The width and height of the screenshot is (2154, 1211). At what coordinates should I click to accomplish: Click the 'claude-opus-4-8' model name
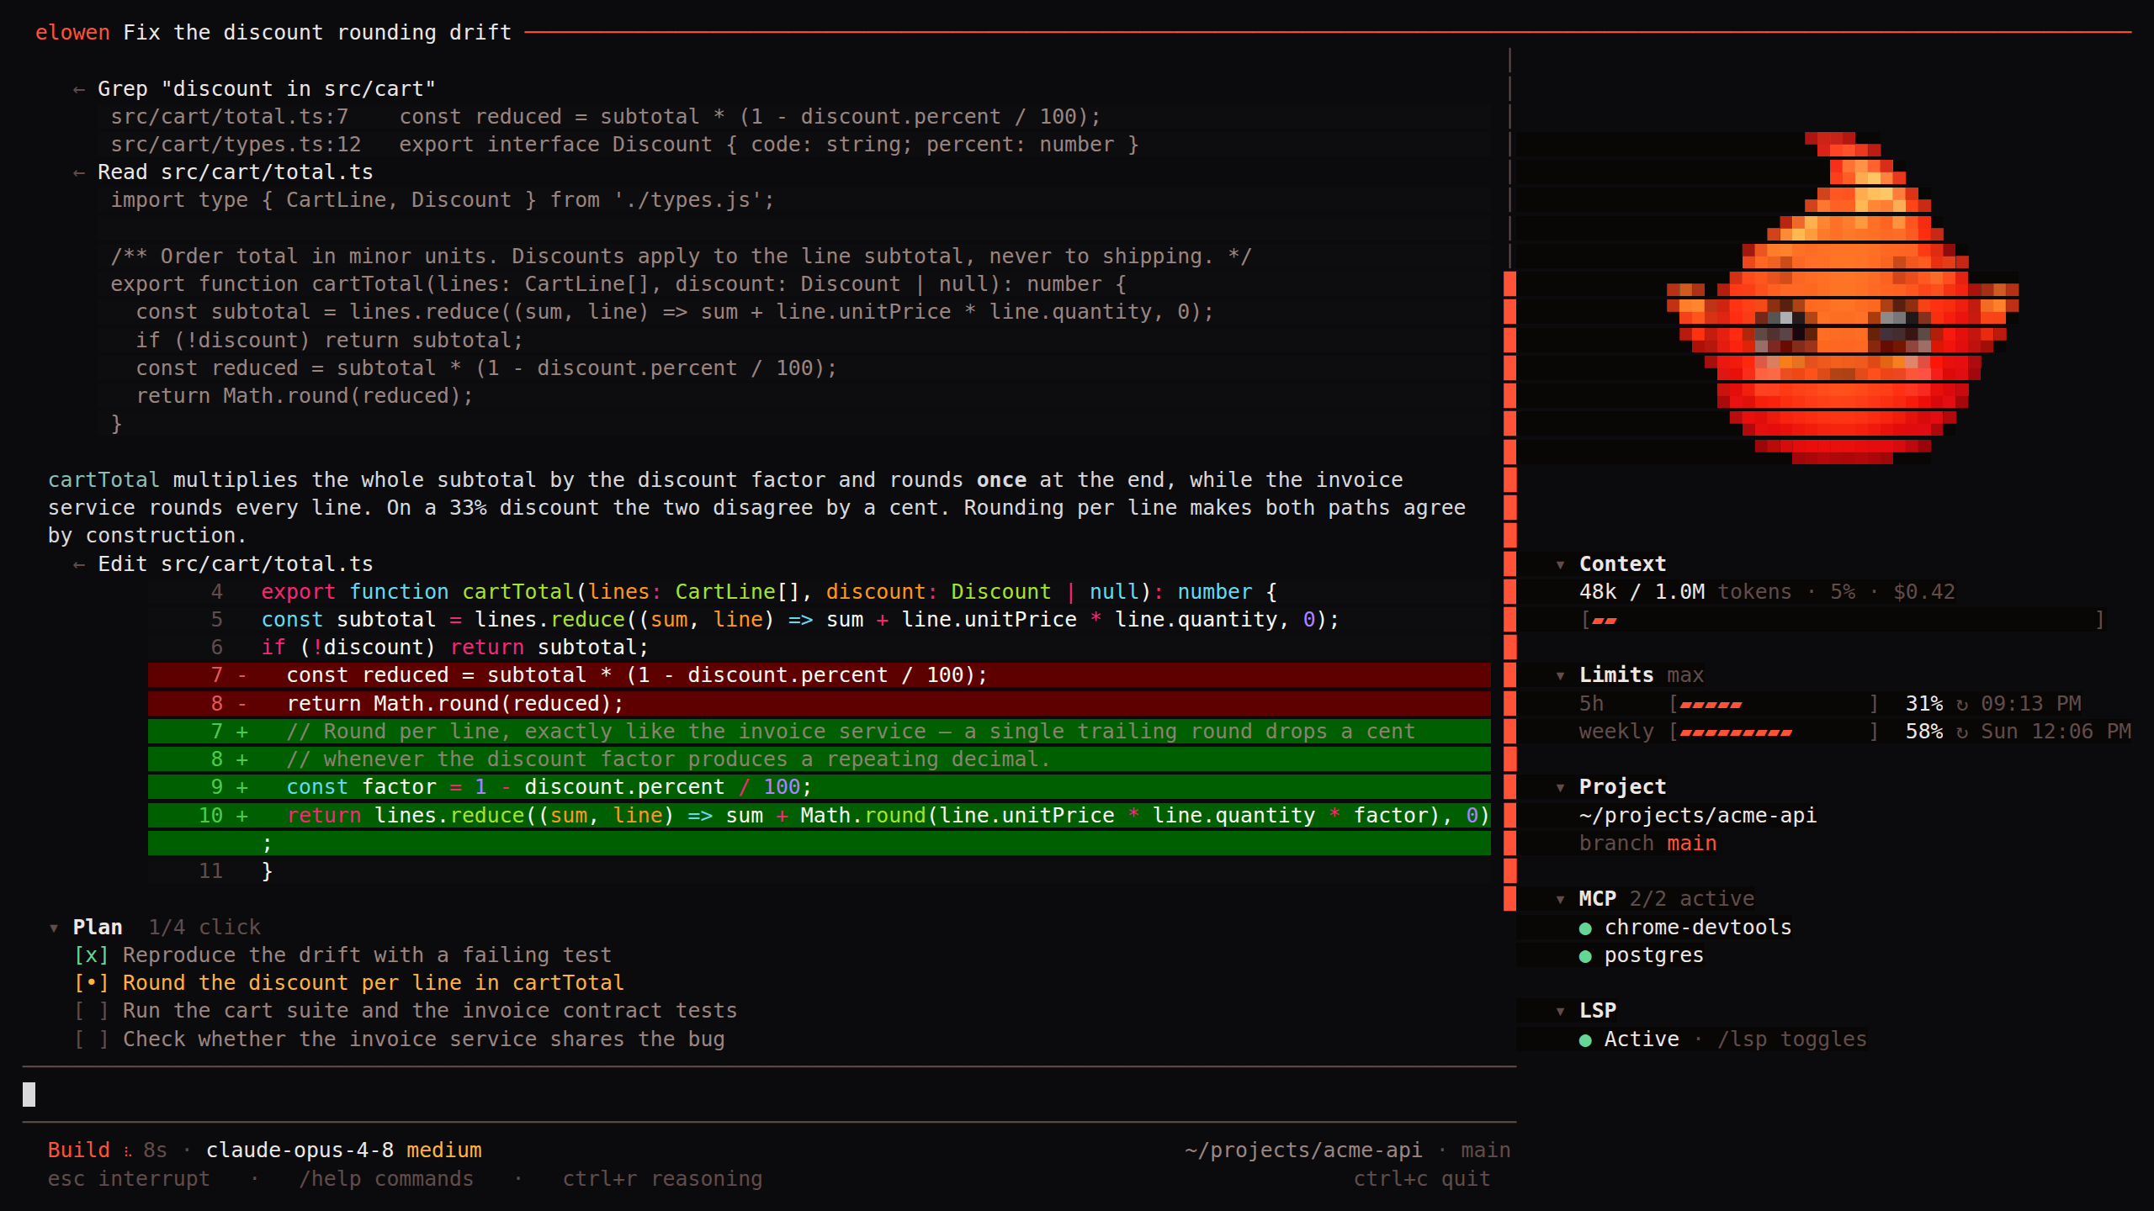[300, 1150]
